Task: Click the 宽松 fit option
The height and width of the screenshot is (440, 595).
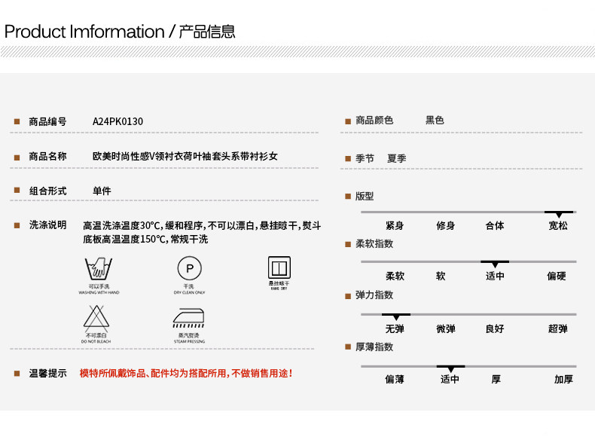Action: [x=558, y=225]
